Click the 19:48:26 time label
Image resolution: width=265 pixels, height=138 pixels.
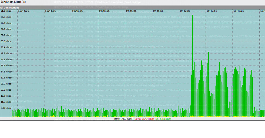[x=239, y=11]
